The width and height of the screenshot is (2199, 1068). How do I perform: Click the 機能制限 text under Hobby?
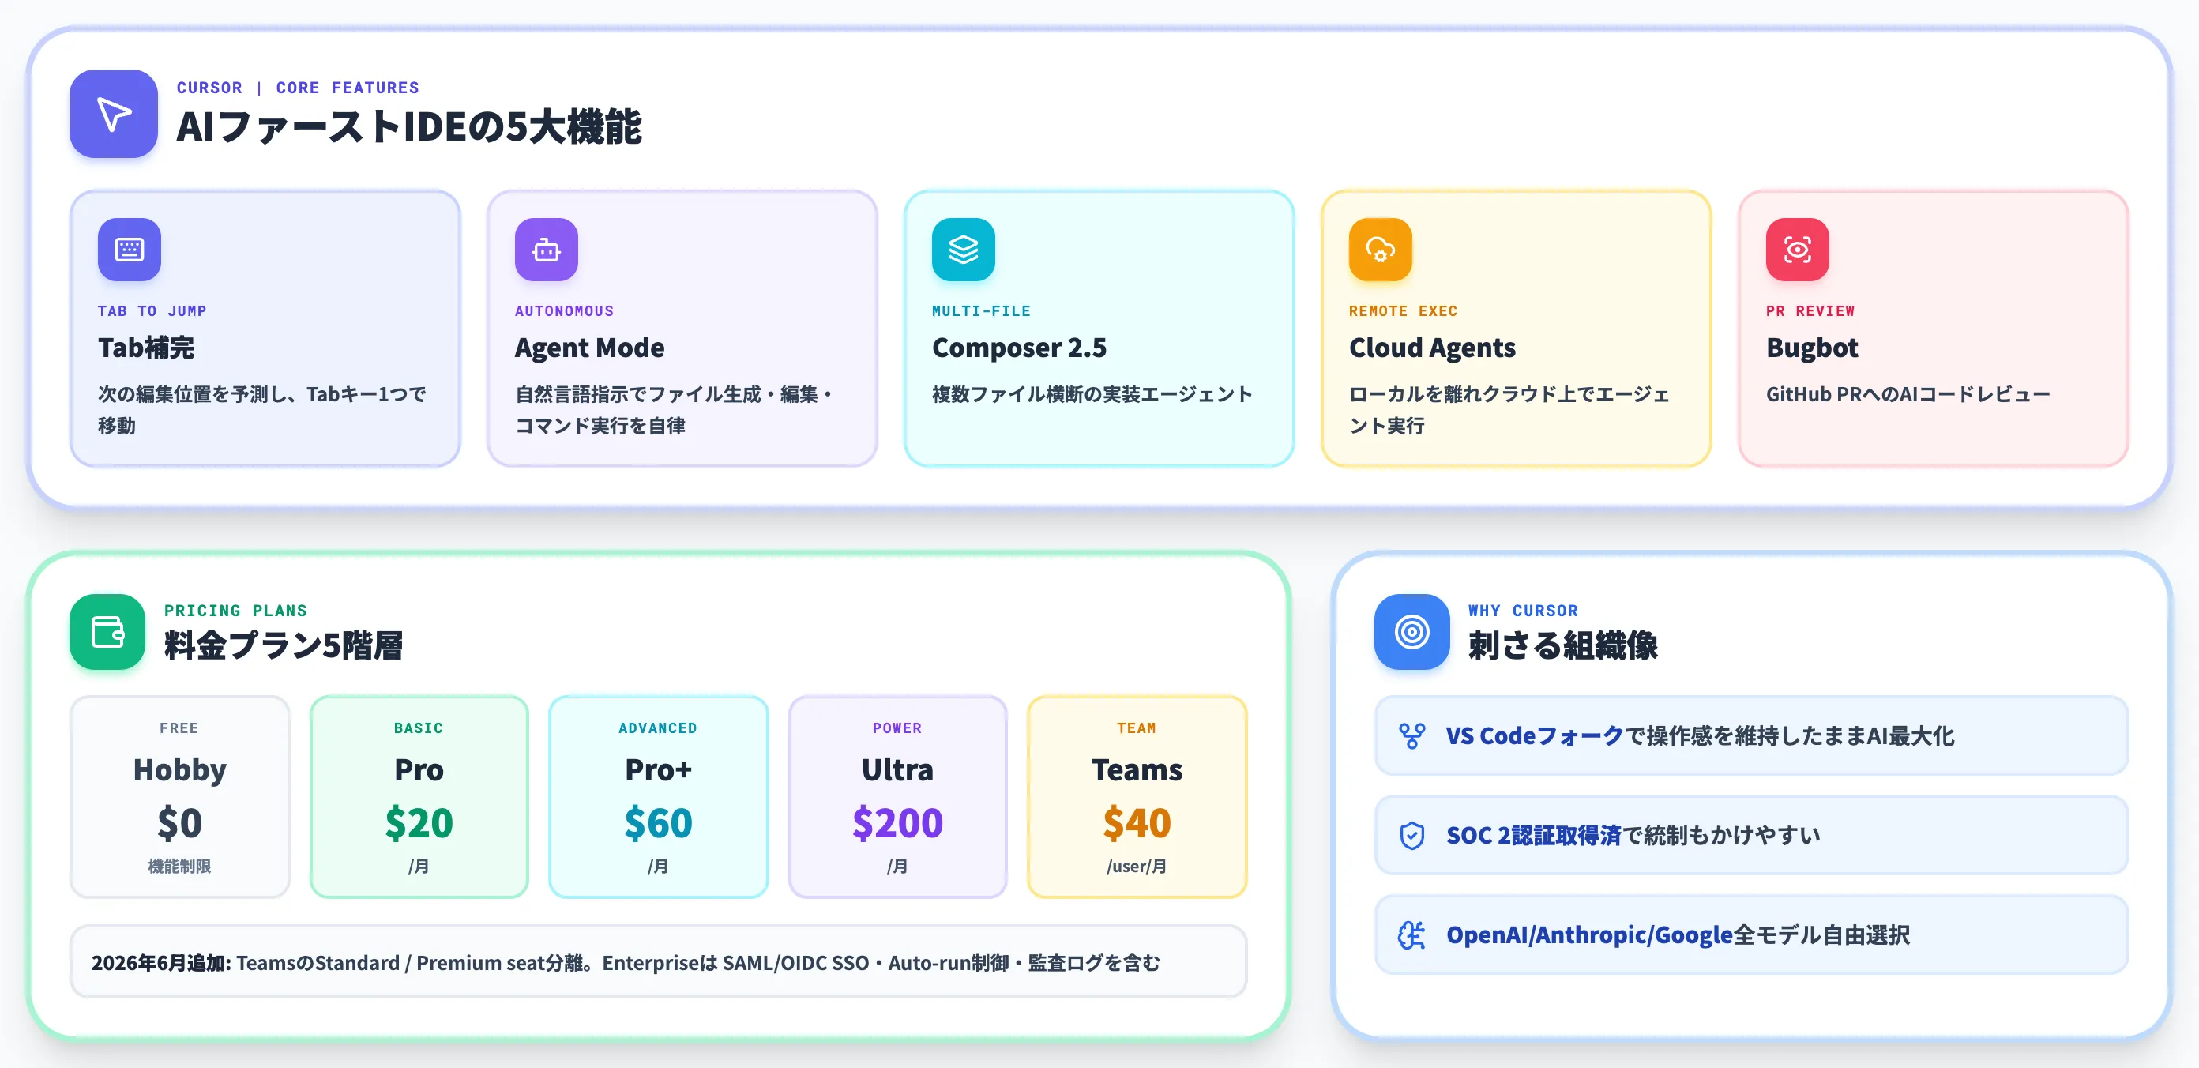[x=180, y=866]
